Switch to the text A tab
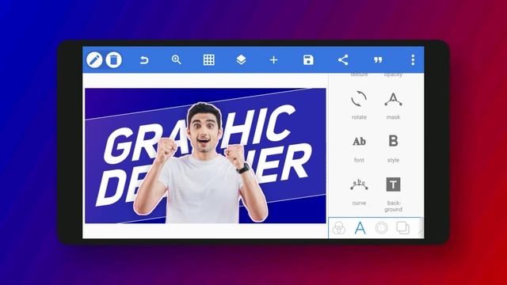The width and height of the screenshot is (507, 285). coord(360,228)
